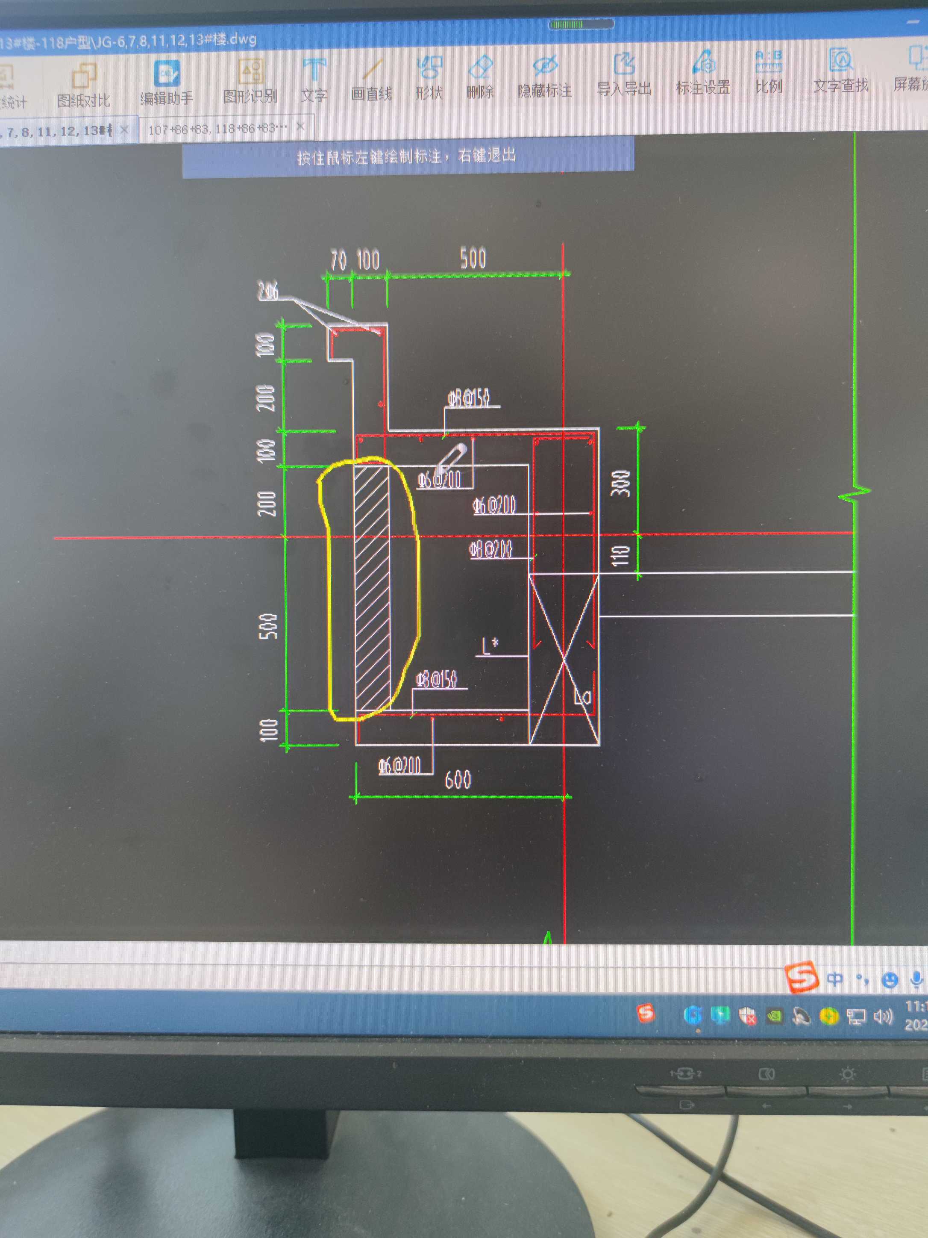928x1238 pixels.
Task: Open network status in the tray
Action: 856,1017
